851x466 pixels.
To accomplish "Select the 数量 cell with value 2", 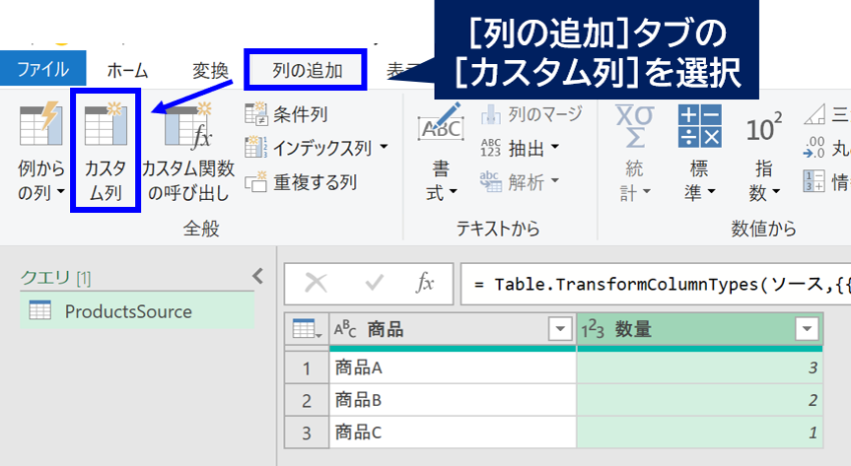I will pyautogui.click(x=700, y=400).
